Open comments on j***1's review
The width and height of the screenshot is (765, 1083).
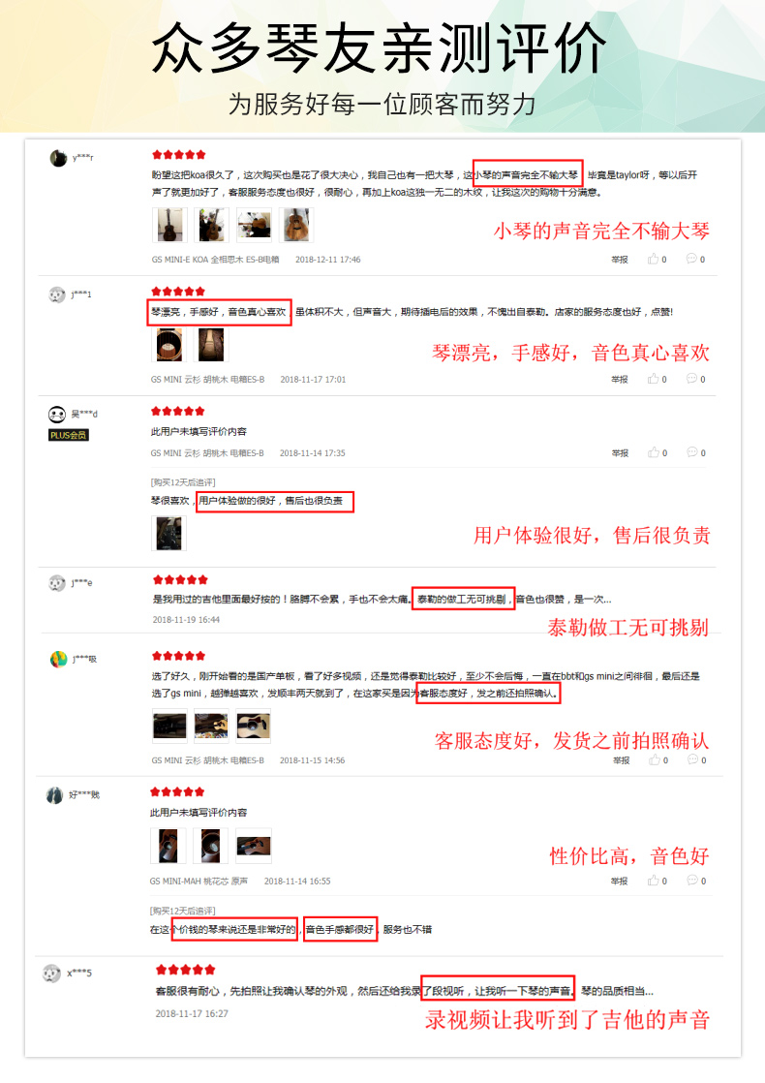click(691, 379)
